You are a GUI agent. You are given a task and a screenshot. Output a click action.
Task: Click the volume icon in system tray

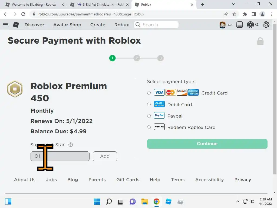[x=252, y=201]
